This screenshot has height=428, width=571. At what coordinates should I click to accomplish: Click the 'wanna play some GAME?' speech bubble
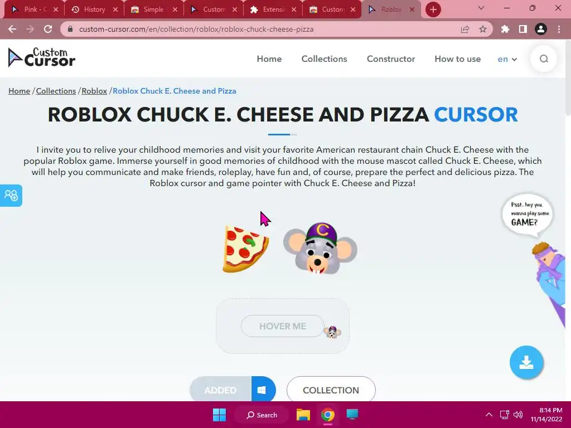tap(527, 215)
